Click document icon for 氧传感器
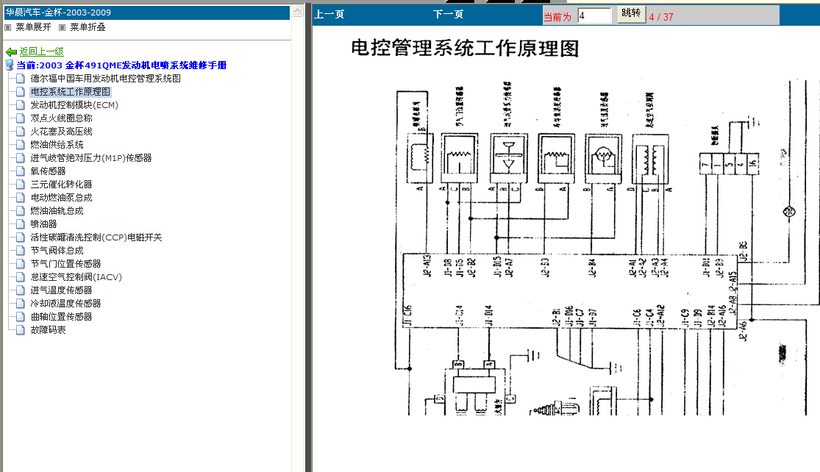Viewport: 820px width, 472px height. tap(21, 171)
